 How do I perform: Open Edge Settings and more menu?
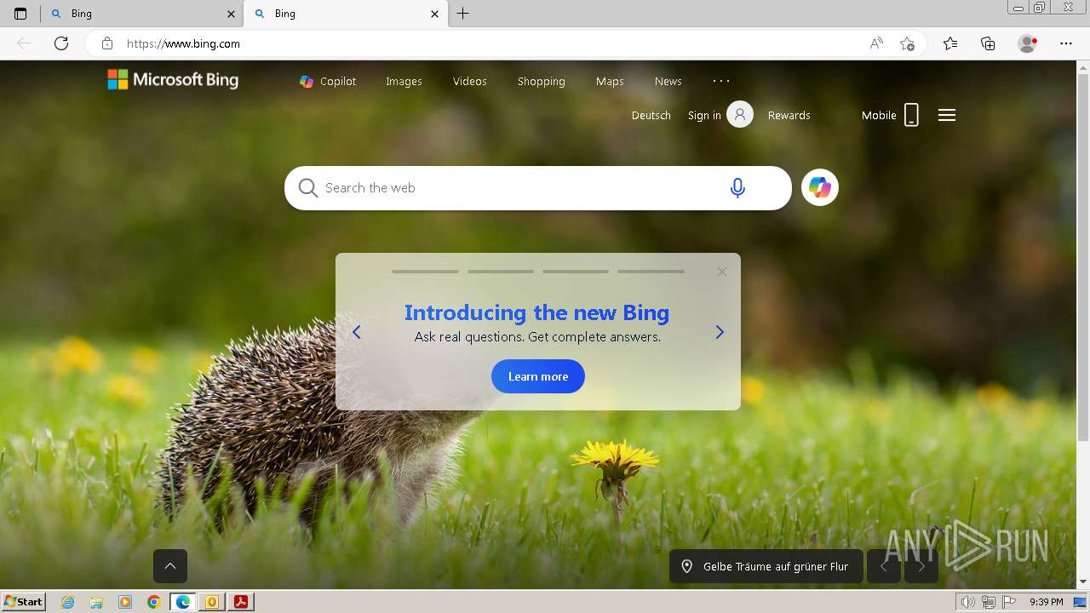point(1066,43)
